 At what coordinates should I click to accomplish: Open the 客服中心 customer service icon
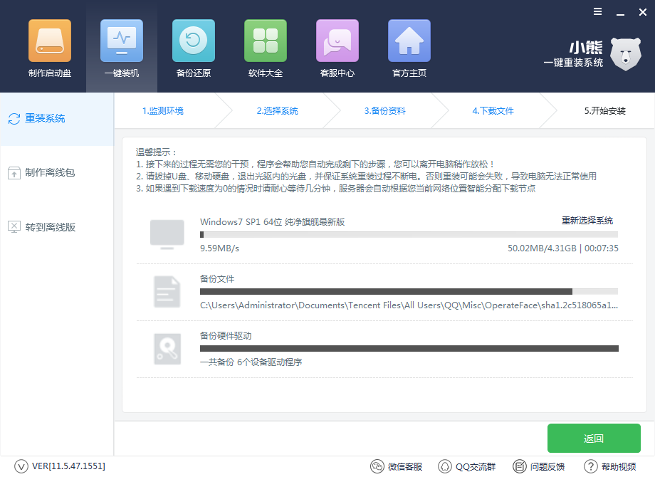[x=337, y=41]
